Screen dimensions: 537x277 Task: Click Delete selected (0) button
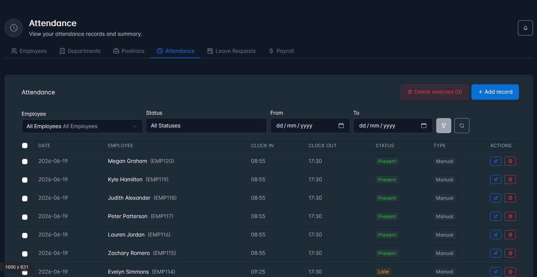pos(435,92)
